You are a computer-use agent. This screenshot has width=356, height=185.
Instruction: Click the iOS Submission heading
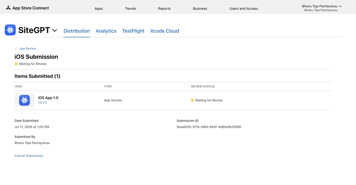coord(36,57)
